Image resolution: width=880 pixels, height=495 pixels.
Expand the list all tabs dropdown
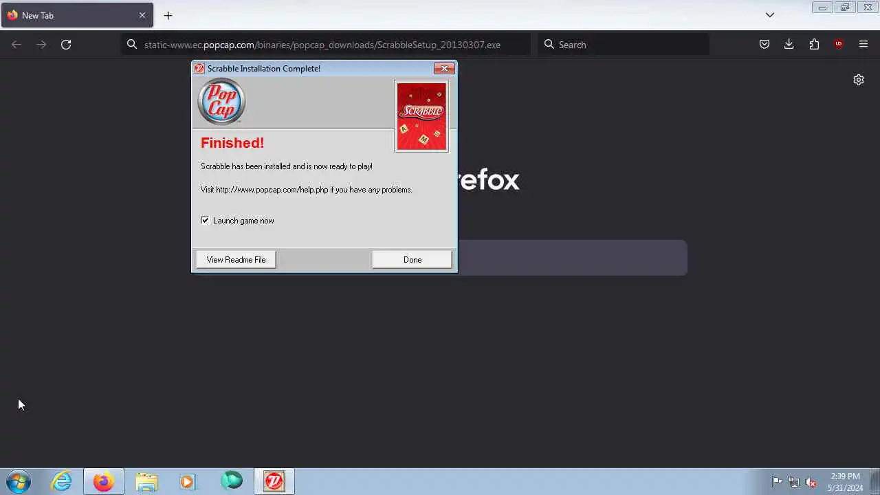click(x=770, y=15)
